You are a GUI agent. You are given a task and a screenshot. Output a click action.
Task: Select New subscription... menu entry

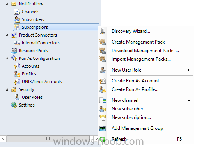146,117
